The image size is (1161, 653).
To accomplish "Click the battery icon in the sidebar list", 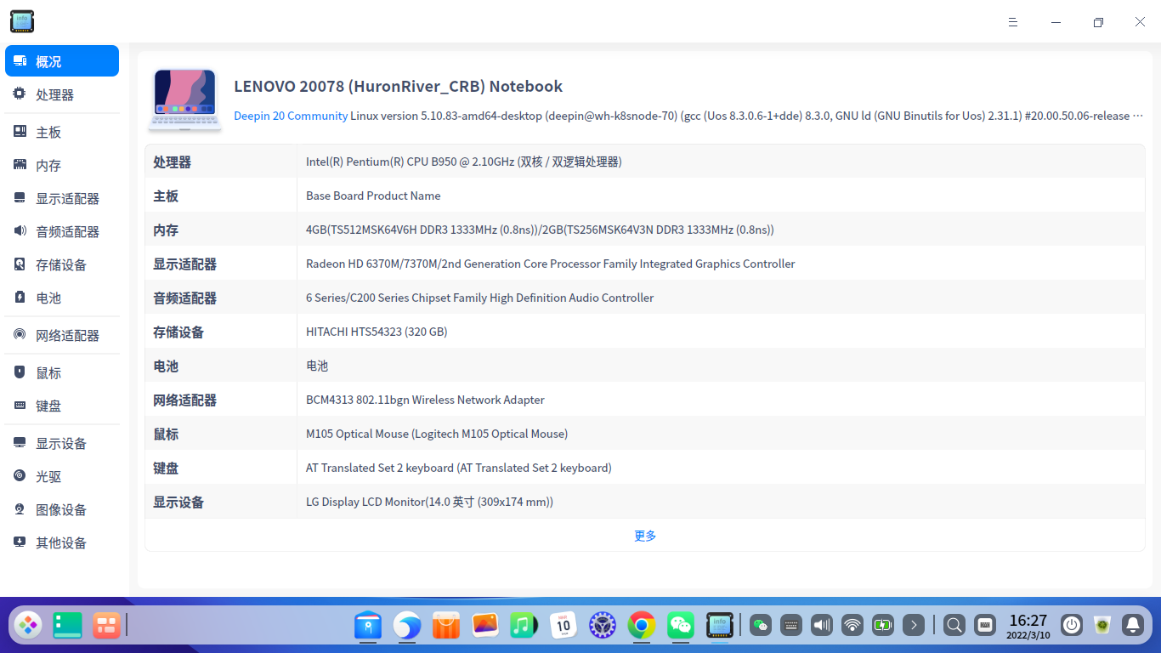I will click(20, 298).
